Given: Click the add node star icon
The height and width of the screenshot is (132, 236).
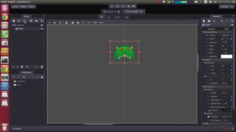Looking at the screenshot, I should coord(19,21).
